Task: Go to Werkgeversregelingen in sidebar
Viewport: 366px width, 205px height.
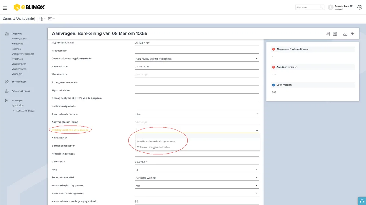Action: point(23,54)
